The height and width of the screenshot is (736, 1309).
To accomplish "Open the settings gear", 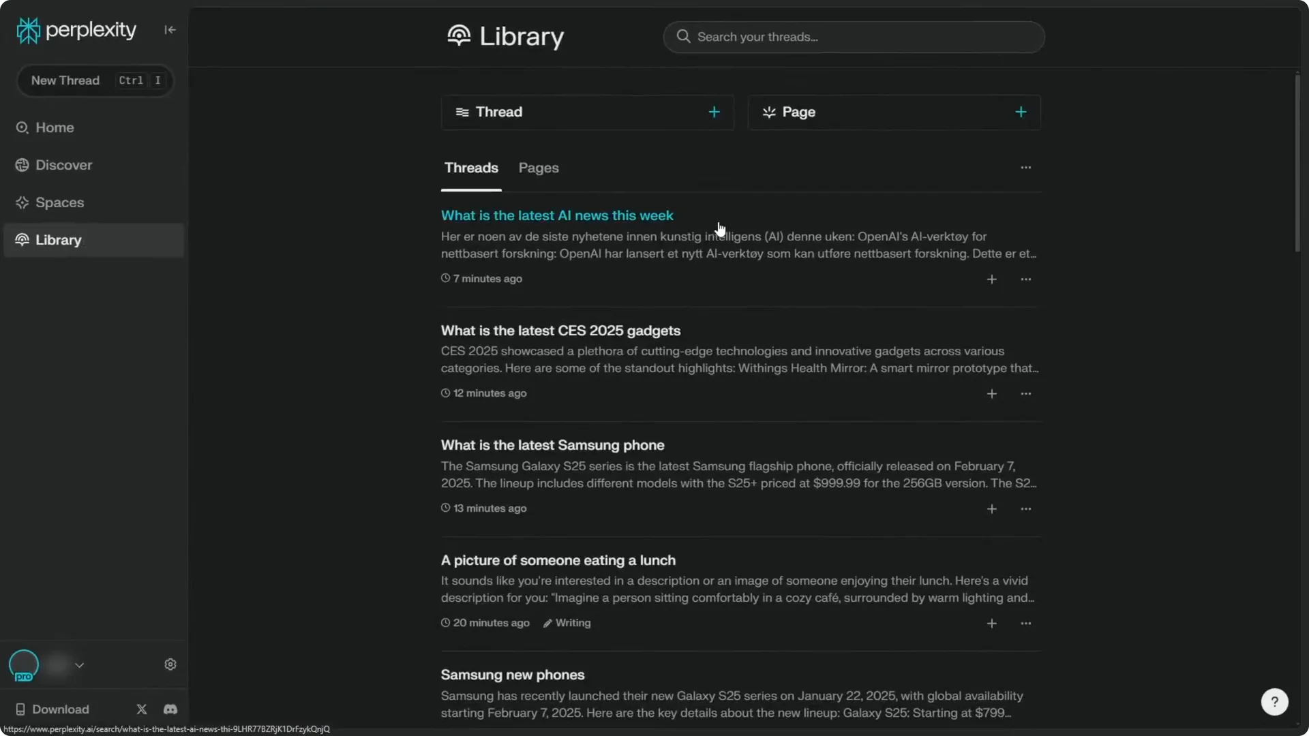I will tap(170, 664).
